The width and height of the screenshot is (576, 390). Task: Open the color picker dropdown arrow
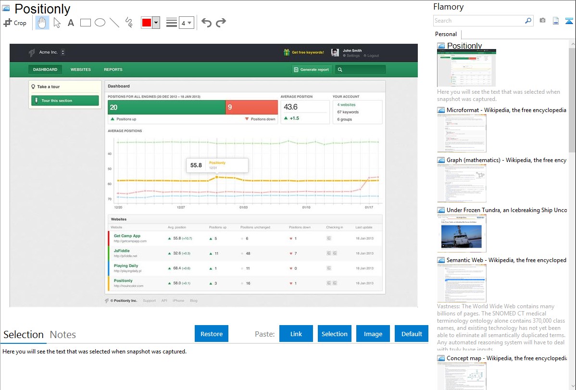[x=156, y=23]
